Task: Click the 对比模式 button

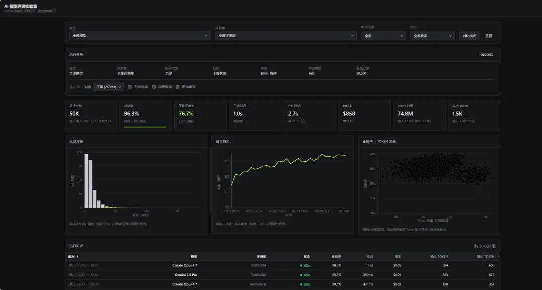Action: [x=469, y=36]
